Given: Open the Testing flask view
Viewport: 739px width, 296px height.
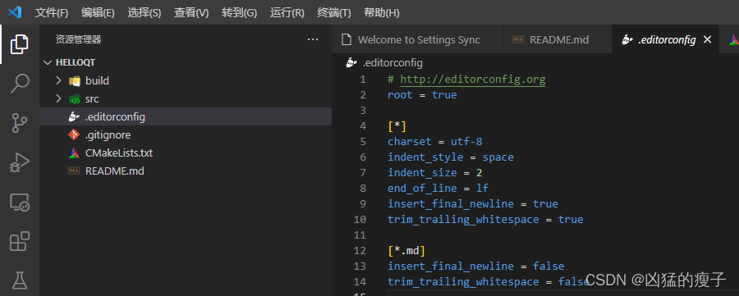Looking at the screenshot, I should click(20, 281).
